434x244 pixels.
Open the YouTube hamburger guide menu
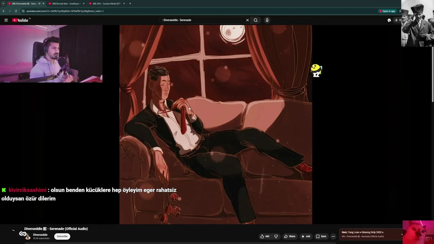pos(6,20)
